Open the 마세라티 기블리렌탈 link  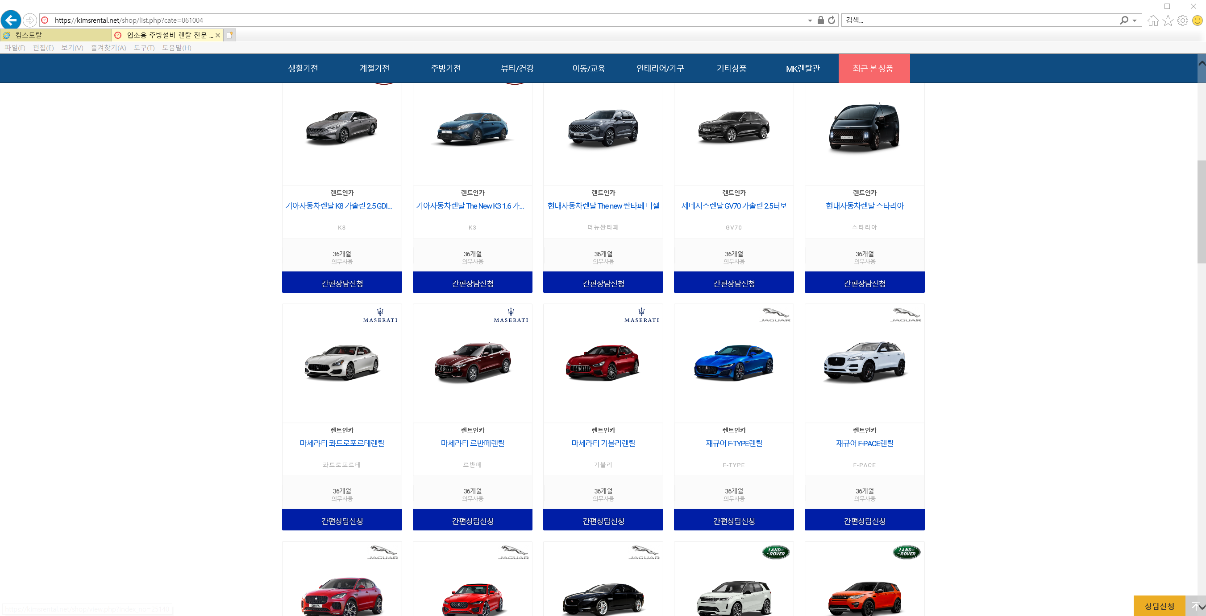603,443
